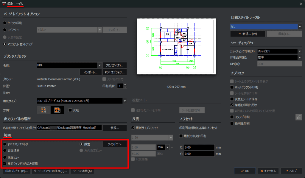Open 印刷プレビュー button
The width and height of the screenshot is (305, 178).
[17, 171]
